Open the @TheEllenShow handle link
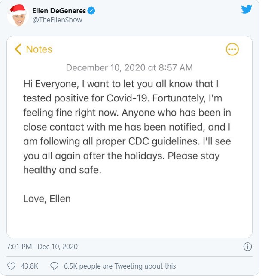This screenshot has height=278, width=268. coord(58,20)
